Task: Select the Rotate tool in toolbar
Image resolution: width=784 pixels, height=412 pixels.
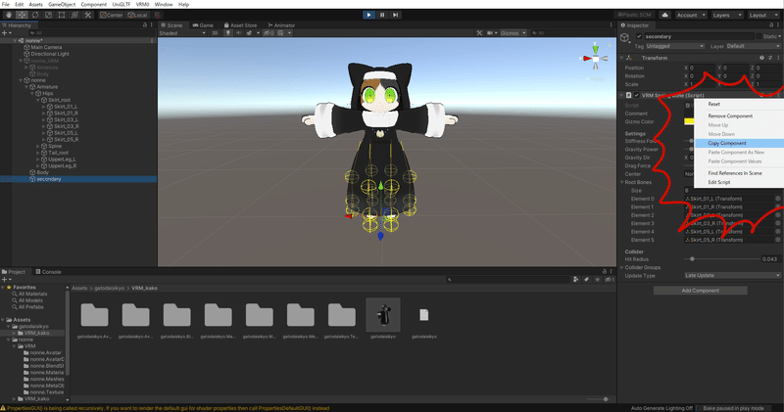Action: point(35,15)
